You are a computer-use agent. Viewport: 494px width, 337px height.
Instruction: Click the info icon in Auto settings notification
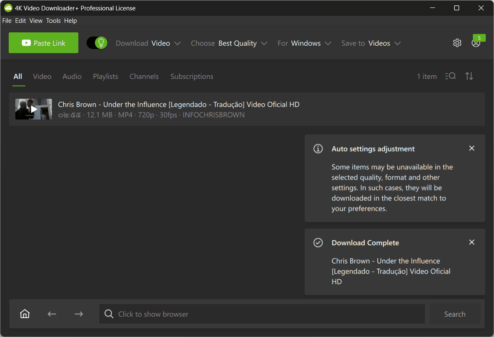click(318, 149)
